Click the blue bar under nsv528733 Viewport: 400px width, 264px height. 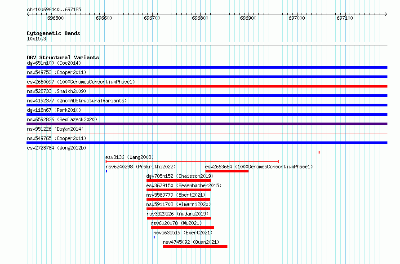[207, 96]
